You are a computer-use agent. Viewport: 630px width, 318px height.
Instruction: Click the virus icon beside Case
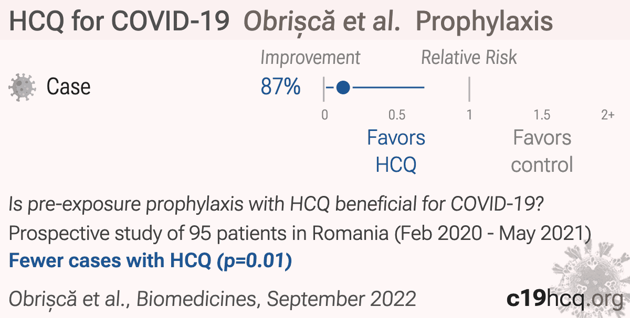pos(23,86)
